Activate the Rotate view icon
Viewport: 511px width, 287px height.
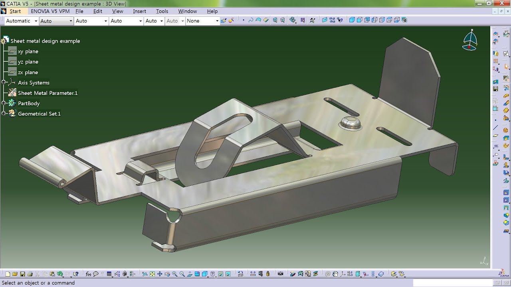167,274
